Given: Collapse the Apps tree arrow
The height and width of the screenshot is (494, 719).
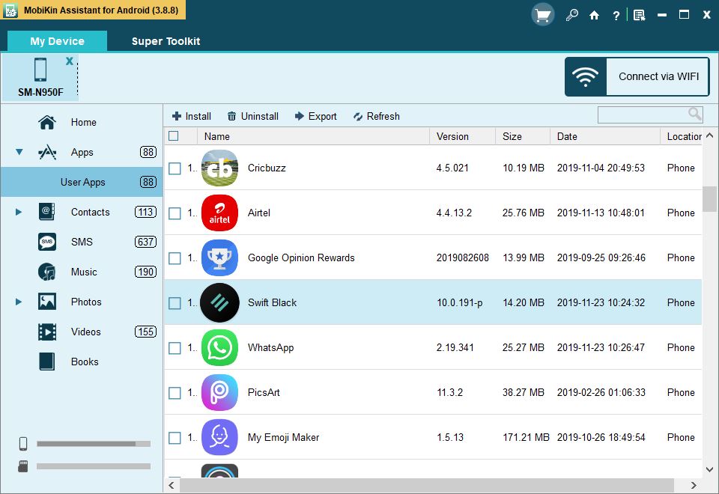Looking at the screenshot, I should (19, 152).
